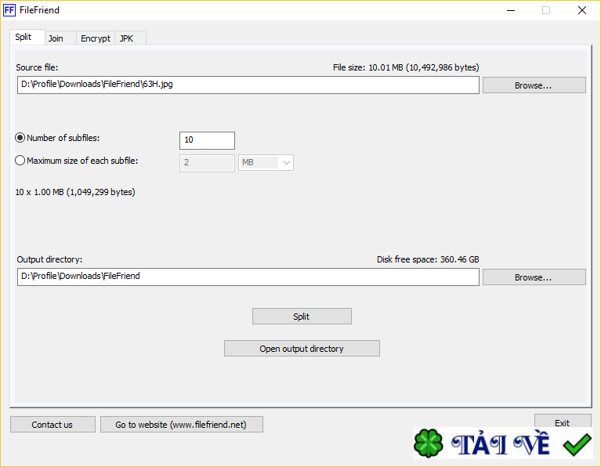Go to website www.filefriend.net
The image size is (601, 467).
coord(181,425)
